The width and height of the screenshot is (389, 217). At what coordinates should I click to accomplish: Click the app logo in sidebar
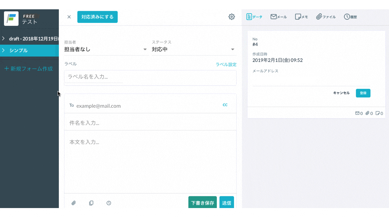tap(11, 18)
